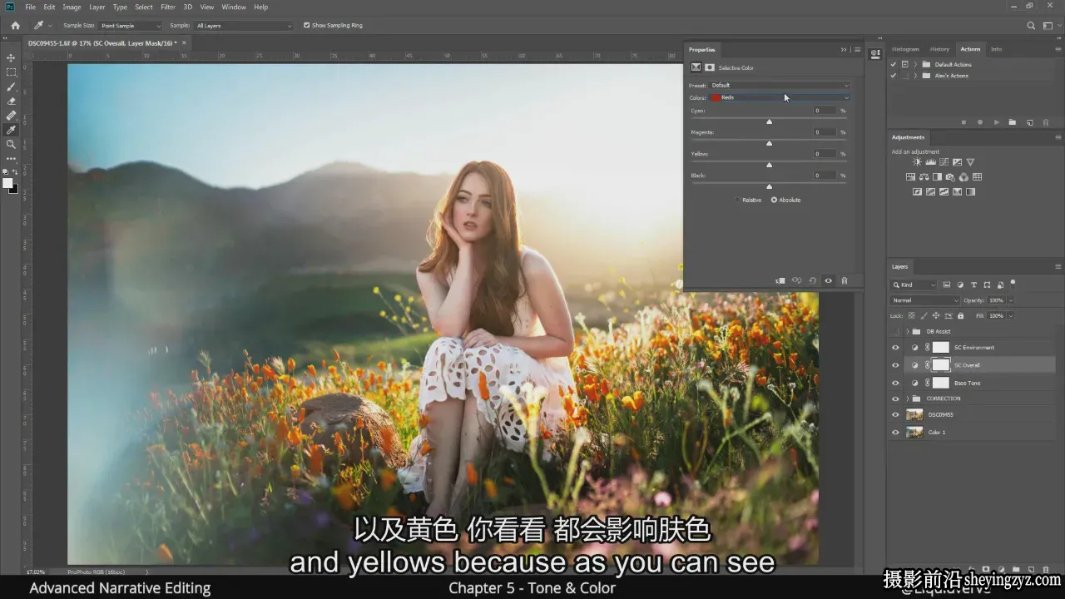The image size is (1065, 599).
Task: Expand the Alex's Actions set
Action: click(x=915, y=76)
